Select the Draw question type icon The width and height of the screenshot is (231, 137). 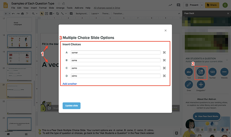click(x=189, y=84)
